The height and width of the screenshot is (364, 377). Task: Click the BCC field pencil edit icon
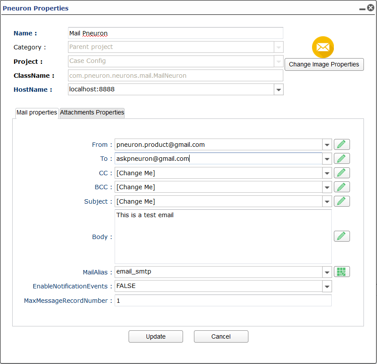(342, 187)
